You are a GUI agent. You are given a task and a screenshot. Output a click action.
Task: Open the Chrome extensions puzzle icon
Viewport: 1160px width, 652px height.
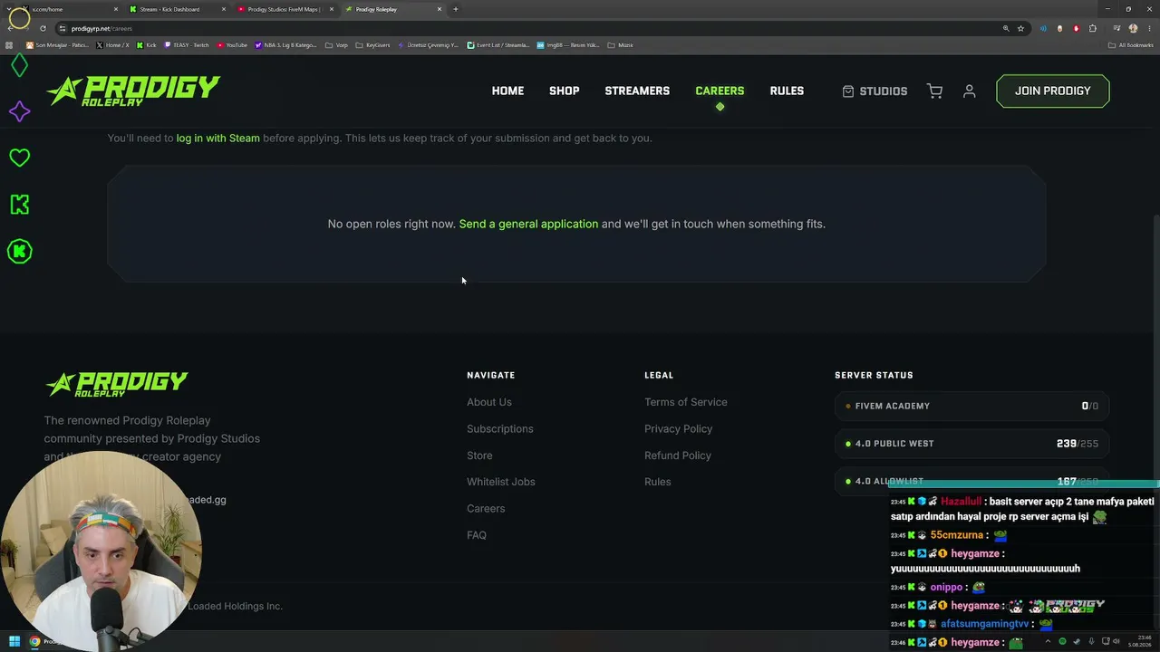[1092, 28]
